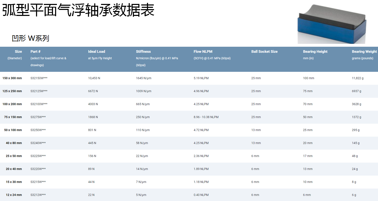Click the Bearing Height column header
The image size is (378, 201).
pos(315,52)
